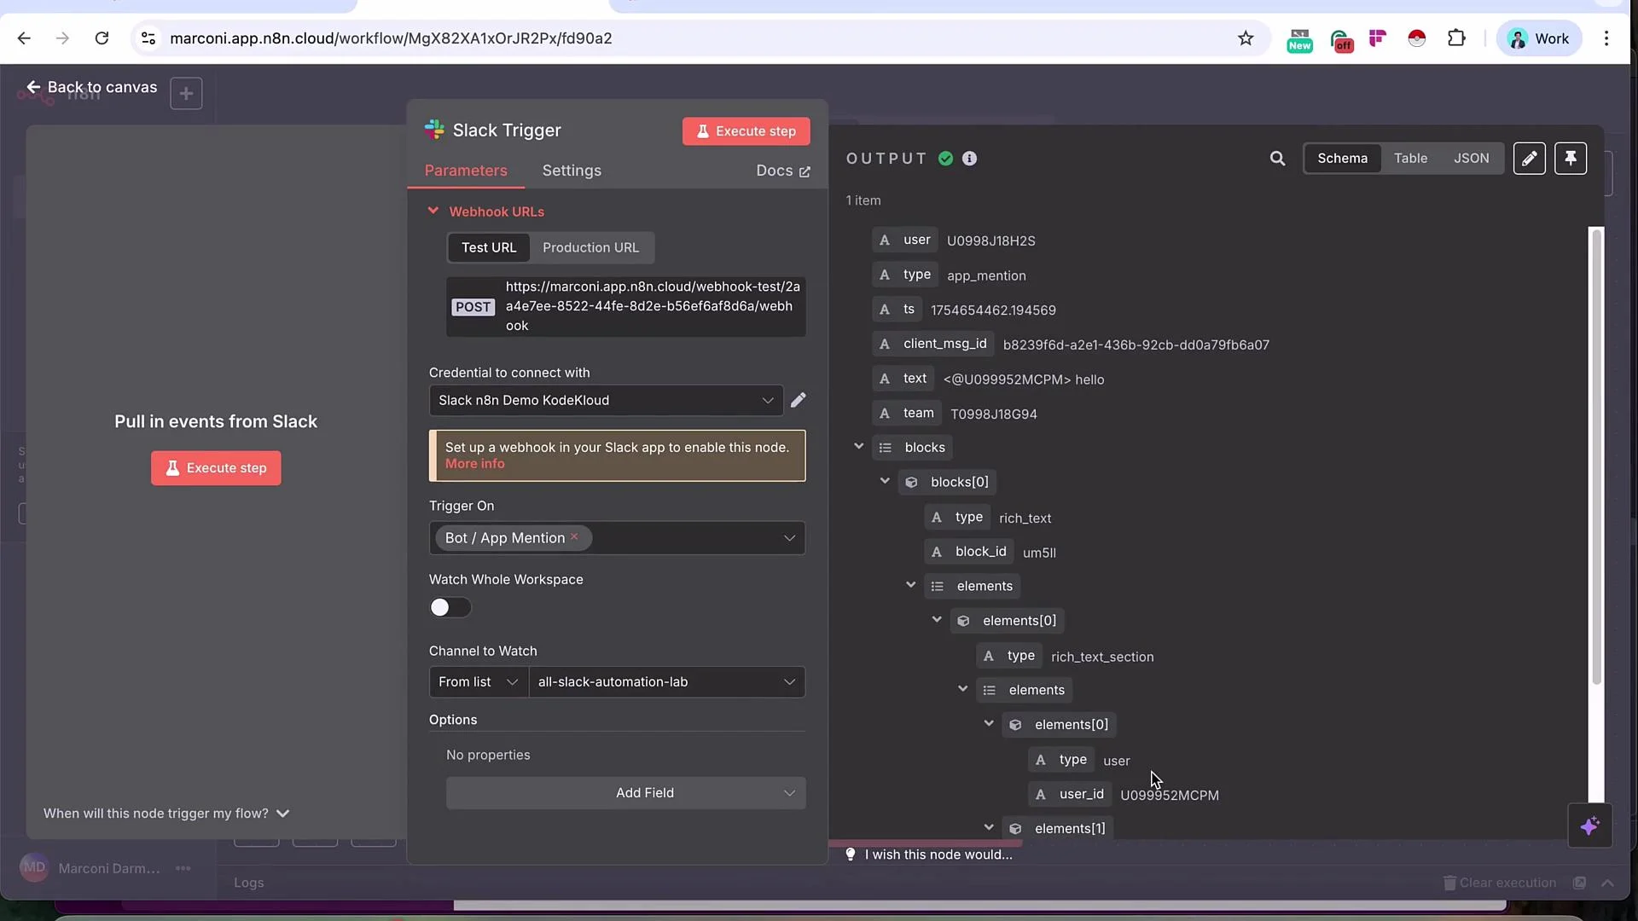Open the From list mode dropdown

tap(479, 682)
